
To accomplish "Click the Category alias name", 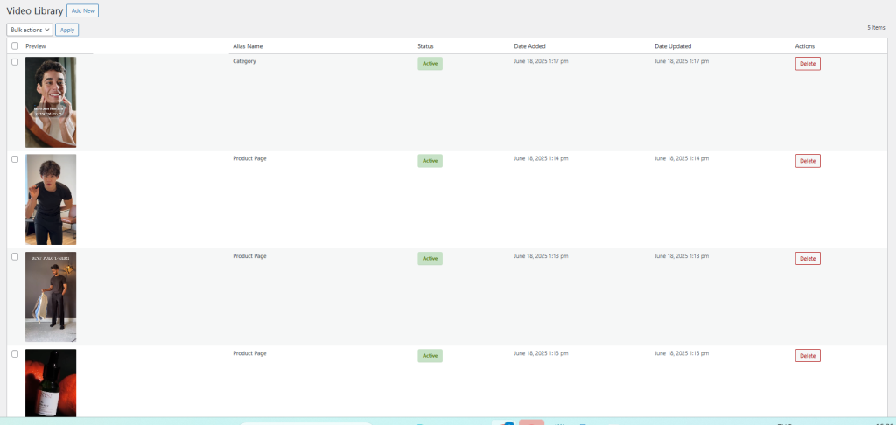I will click(244, 60).
